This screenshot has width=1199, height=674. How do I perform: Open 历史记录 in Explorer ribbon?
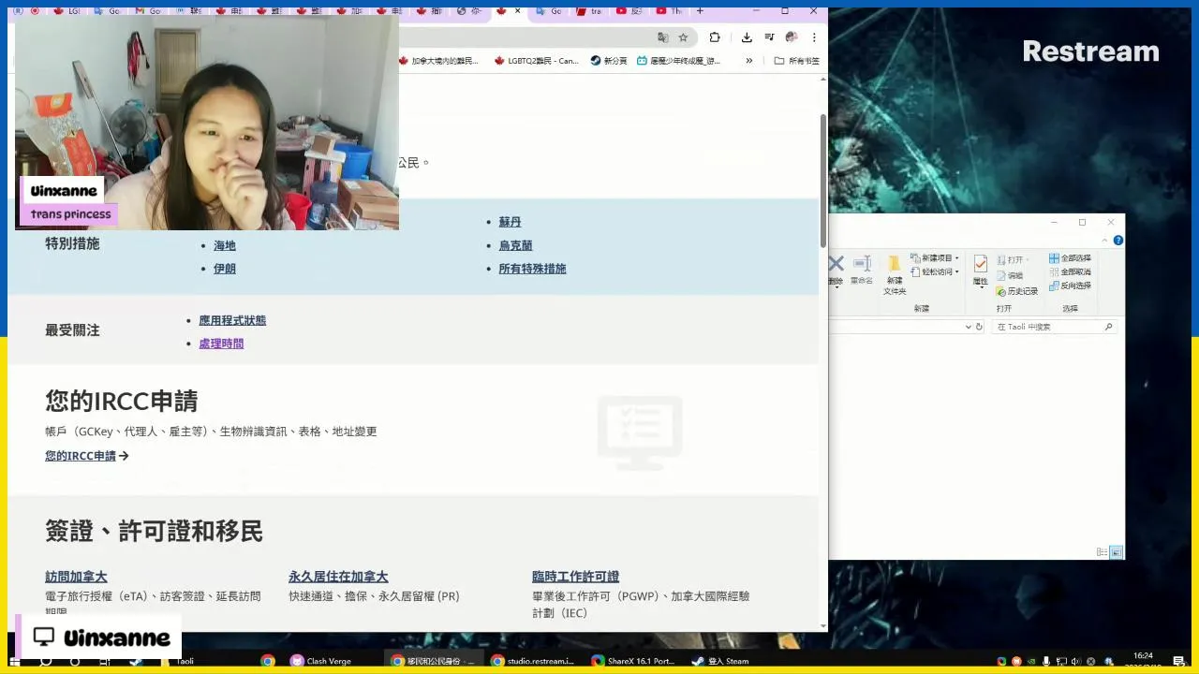click(x=1018, y=291)
